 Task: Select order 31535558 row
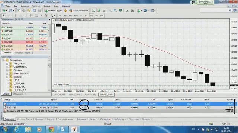[x=120, y=108]
